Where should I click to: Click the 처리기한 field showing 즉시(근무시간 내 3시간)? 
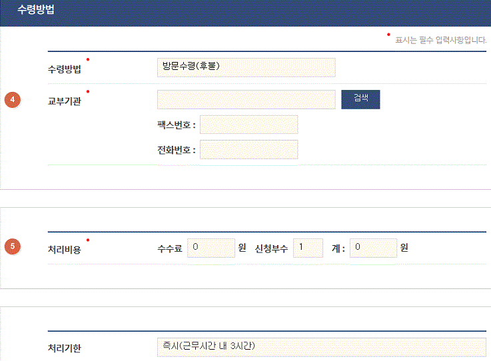(x=322, y=347)
